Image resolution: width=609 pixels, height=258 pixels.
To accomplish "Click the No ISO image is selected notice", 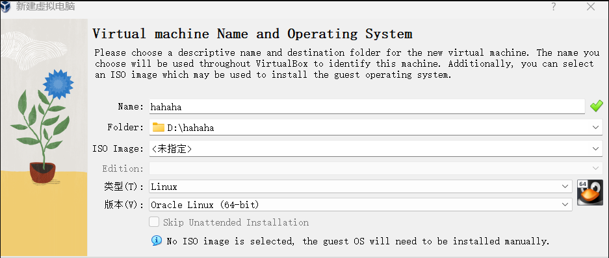I will click(x=358, y=241).
